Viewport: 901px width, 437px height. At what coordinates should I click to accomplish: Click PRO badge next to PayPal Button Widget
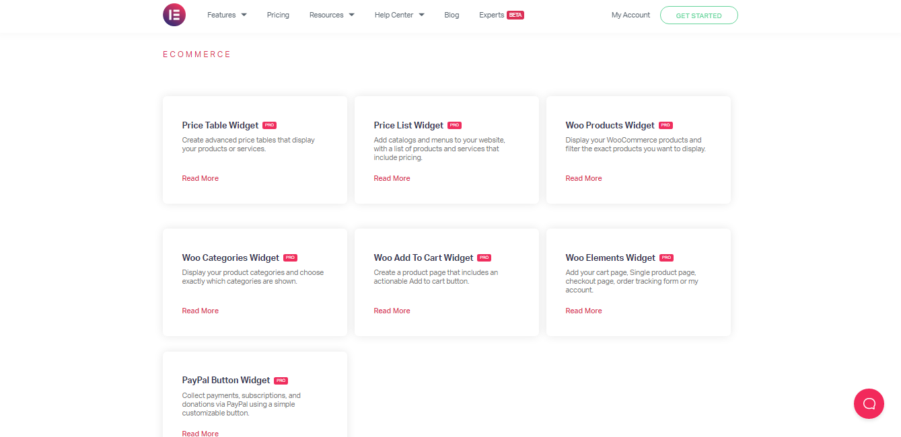tap(281, 381)
